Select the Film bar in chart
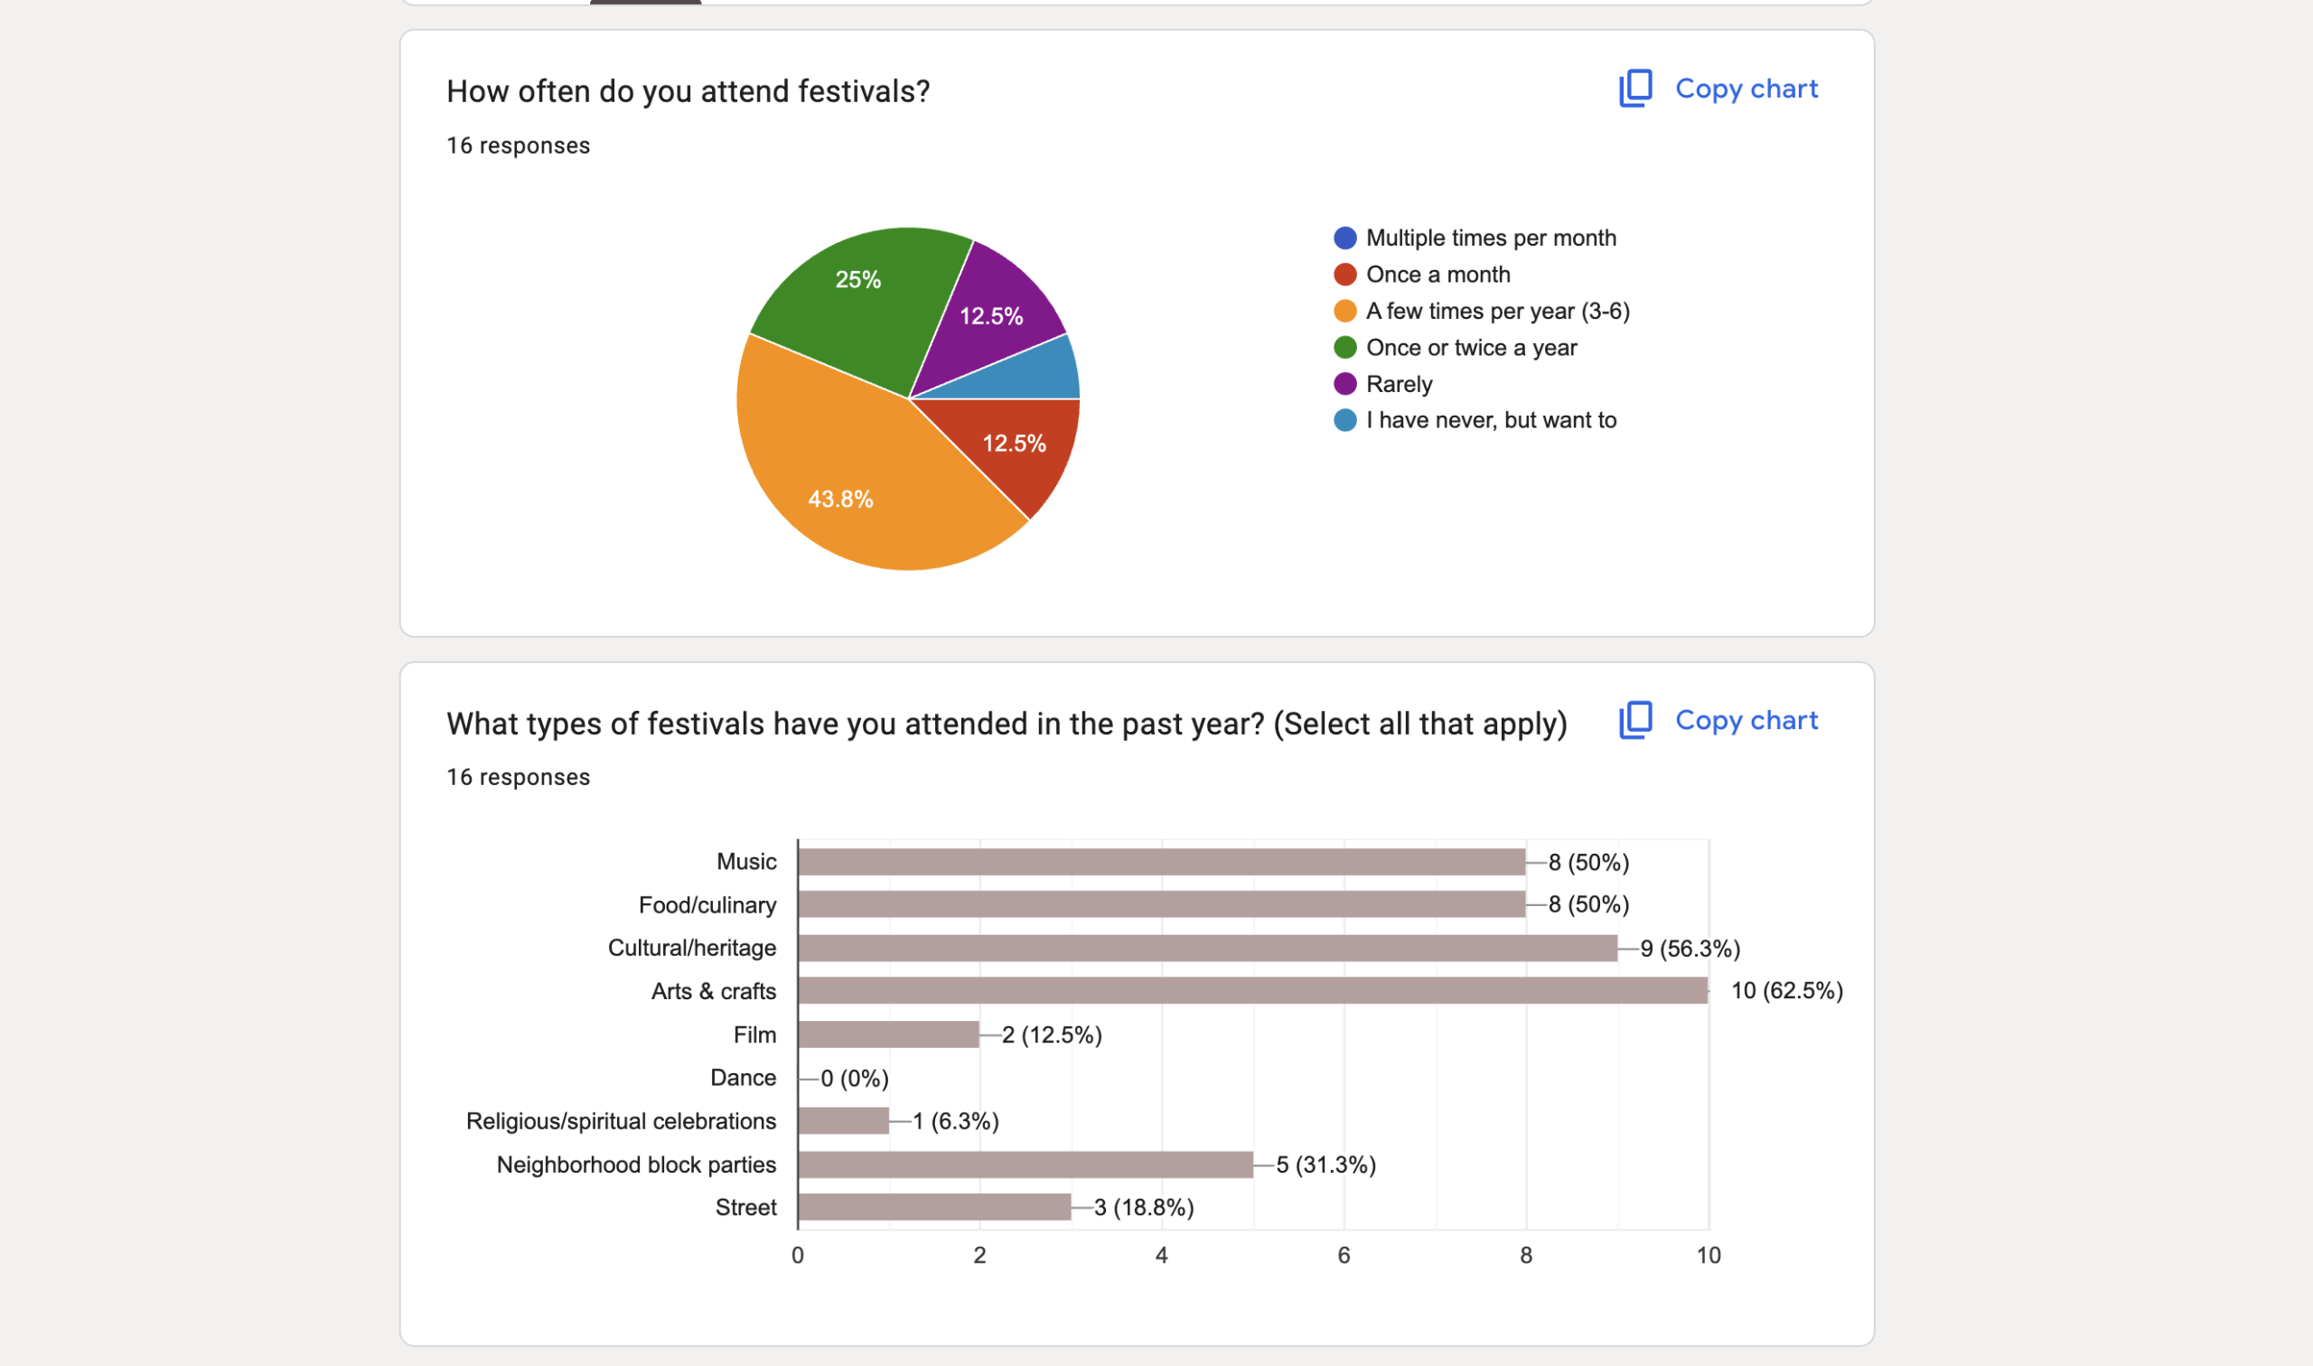The image size is (2313, 1366). 888,1034
